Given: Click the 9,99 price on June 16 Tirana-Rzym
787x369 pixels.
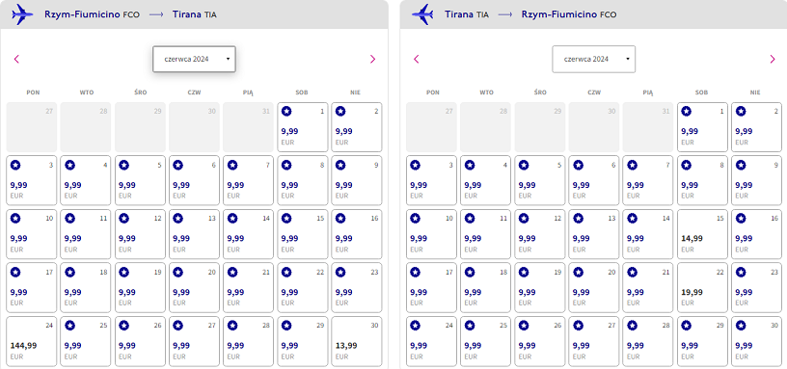Looking at the screenshot, I should (744, 239).
